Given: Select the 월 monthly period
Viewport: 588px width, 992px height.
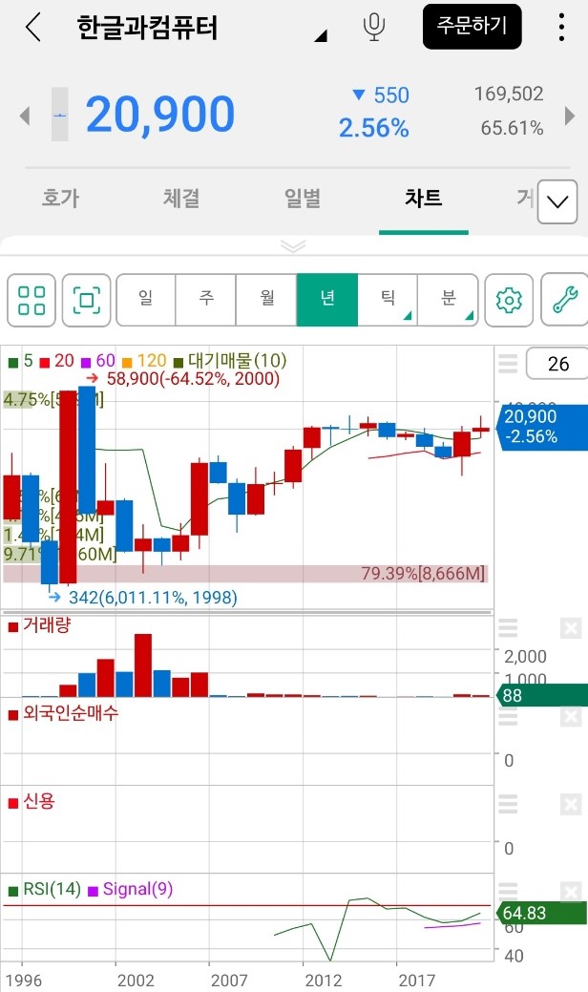Looking at the screenshot, I should 267,300.
